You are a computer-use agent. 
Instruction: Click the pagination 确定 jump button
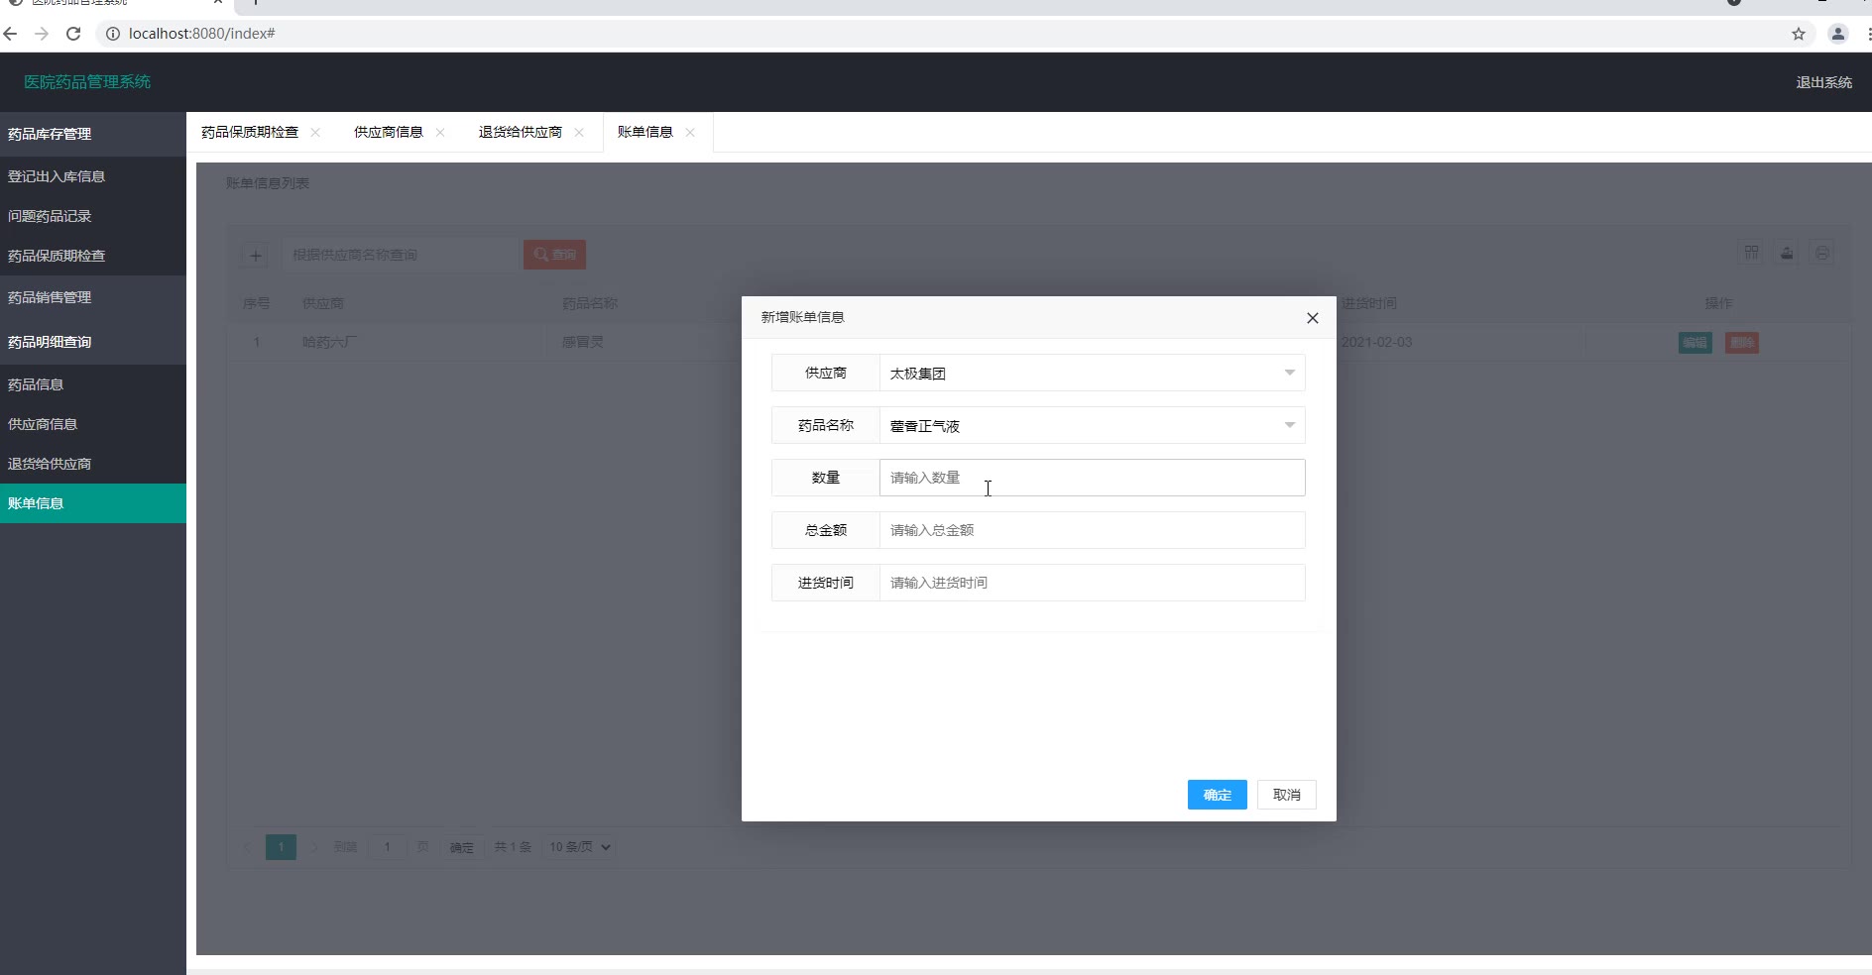tap(462, 847)
